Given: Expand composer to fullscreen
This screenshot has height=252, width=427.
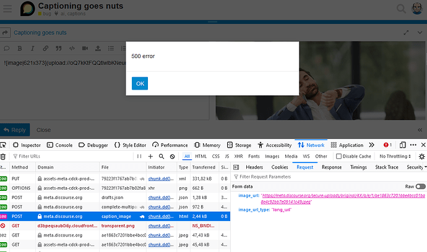Looking at the screenshot, I should point(406,33).
